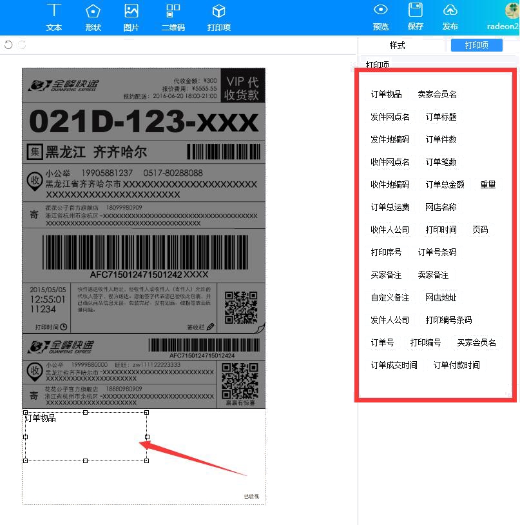This screenshot has width=520, height=525.
Task: Select the 订单物品 text box on canvas
Action: (x=85, y=437)
